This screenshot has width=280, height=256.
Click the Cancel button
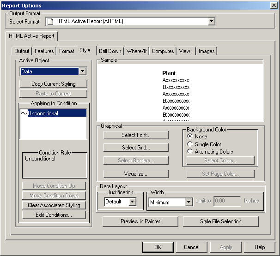(192, 247)
